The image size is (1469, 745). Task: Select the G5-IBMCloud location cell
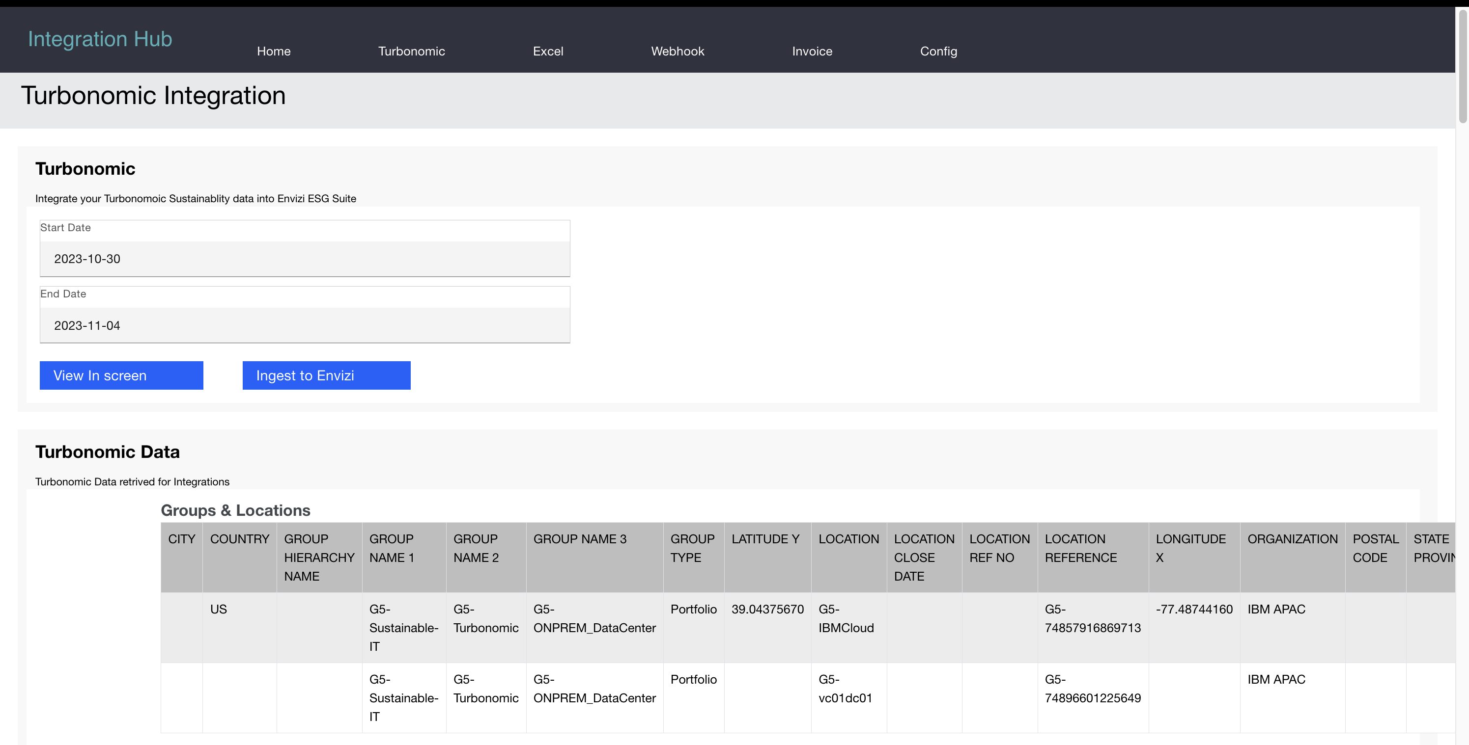coord(846,618)
